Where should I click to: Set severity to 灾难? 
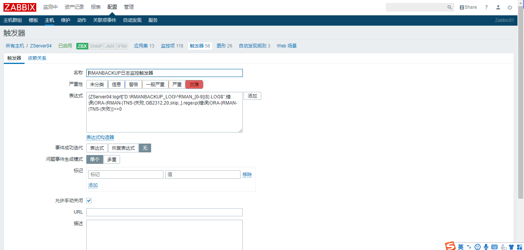pos(194,85)
